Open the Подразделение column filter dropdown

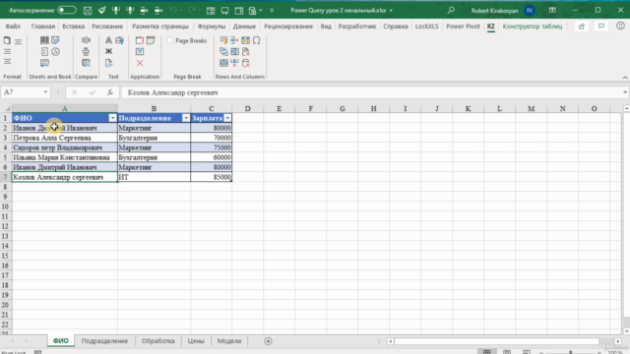pos(186,118)
